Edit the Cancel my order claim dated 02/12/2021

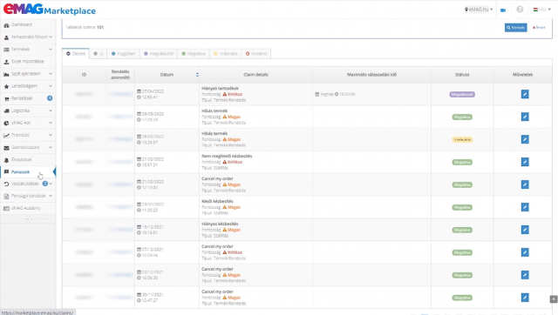[525, 275]
